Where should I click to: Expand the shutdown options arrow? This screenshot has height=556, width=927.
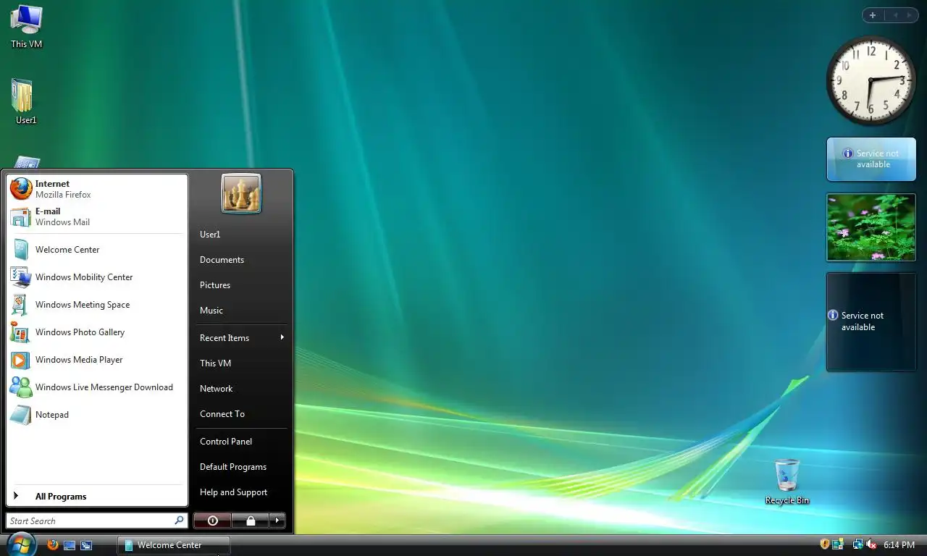[x=277, y=521]
